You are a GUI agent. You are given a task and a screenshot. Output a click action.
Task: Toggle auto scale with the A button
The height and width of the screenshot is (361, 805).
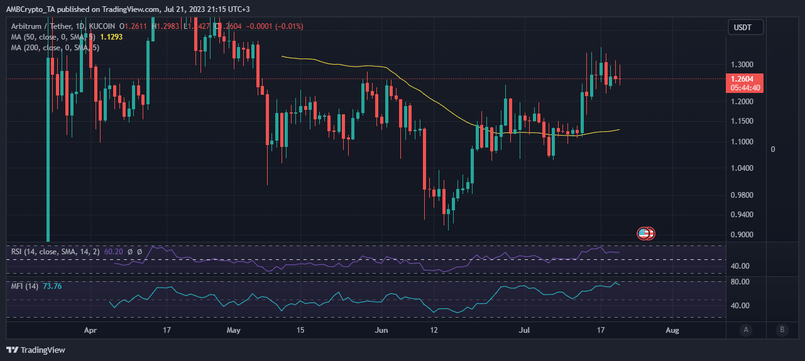click(745, 330)
